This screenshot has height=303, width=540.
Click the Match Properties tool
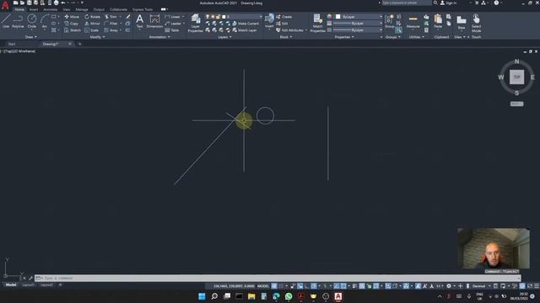click(x=317, y=23)
